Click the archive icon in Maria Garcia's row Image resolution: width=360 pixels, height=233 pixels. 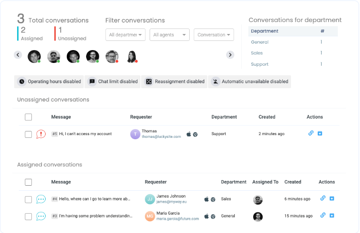click(332, 215)
